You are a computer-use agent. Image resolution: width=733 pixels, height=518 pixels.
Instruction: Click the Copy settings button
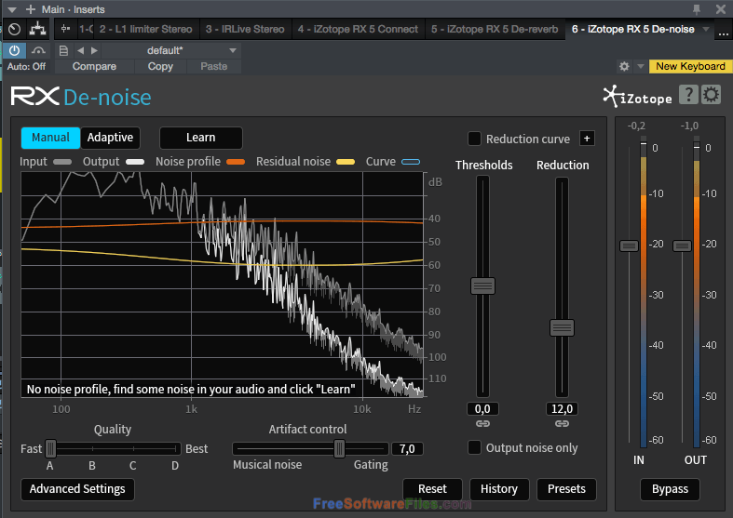tap(160, 66)
